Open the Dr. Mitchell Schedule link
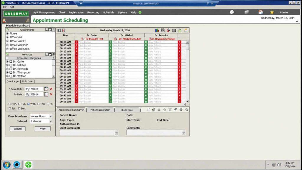Image resolution: width=302 pixels, height=170 pixels. tap(130, 39)
